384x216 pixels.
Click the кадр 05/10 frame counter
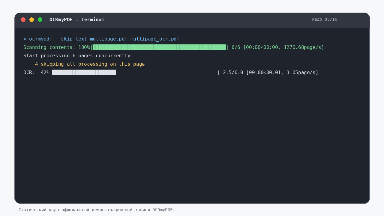point(325,19)
